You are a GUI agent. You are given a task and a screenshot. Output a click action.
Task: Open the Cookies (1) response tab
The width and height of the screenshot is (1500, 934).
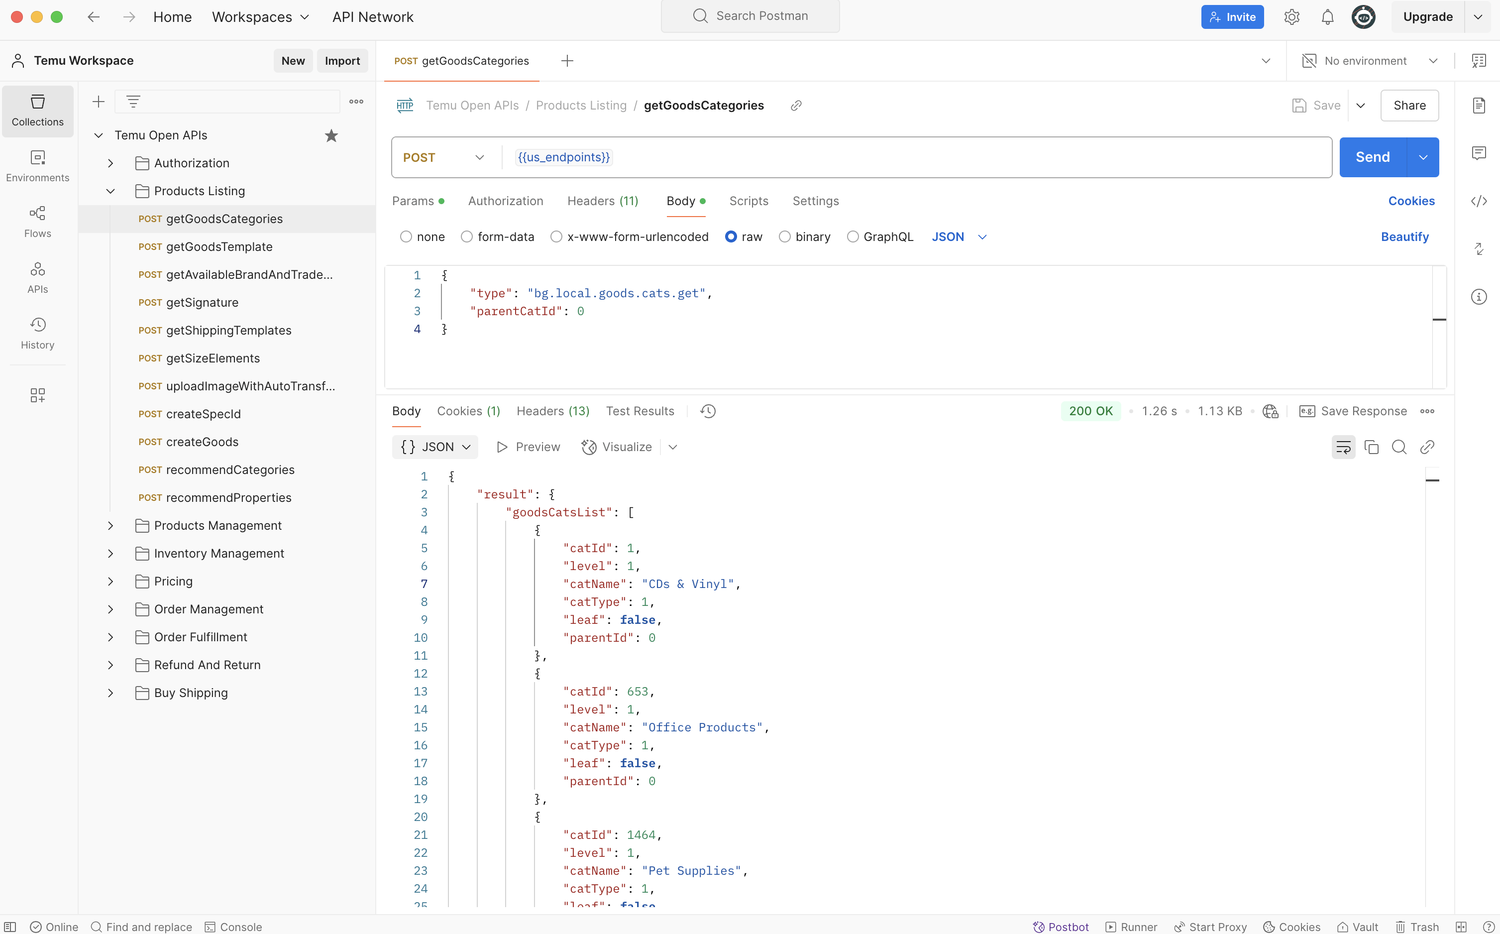click(468, 411)
